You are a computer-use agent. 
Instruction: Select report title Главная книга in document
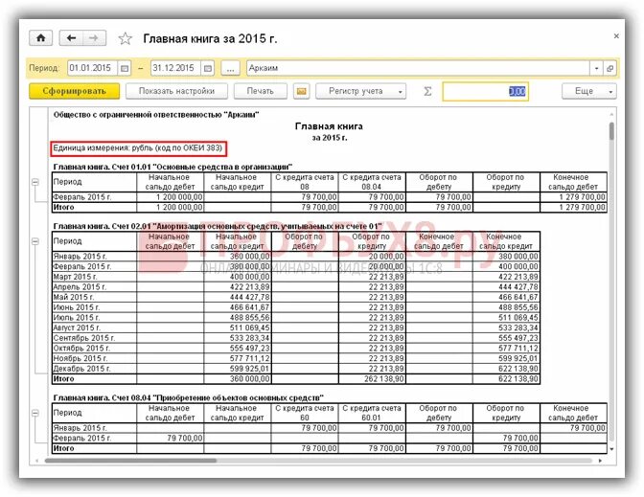(329, 126)
